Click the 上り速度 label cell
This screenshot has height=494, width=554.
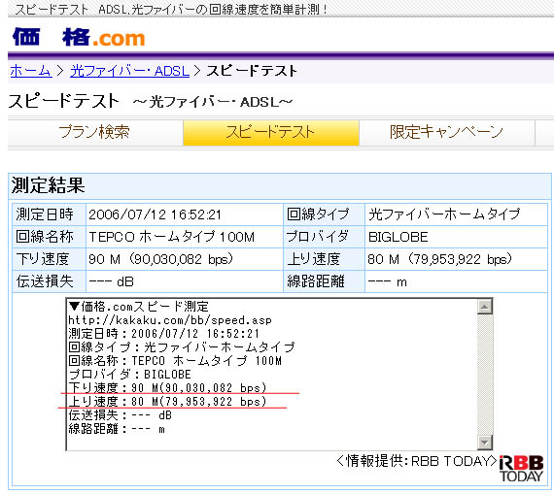[324, 259]
